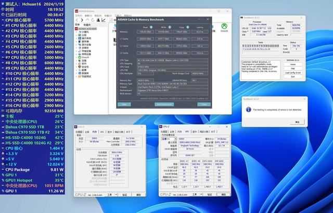Select the 服务器 node in AIDA64 tree
Screen dimensions: 333x213
[x=85, y=42]
